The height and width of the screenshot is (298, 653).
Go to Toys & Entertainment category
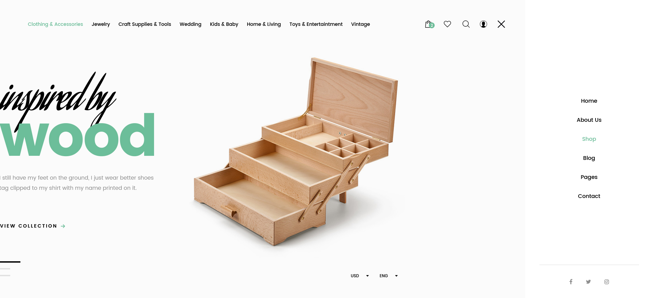click(316, 24)
